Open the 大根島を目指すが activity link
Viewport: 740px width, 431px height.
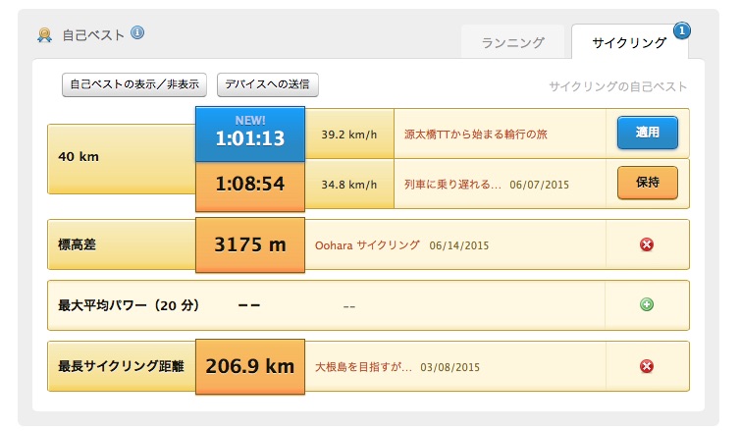(362, 366)
